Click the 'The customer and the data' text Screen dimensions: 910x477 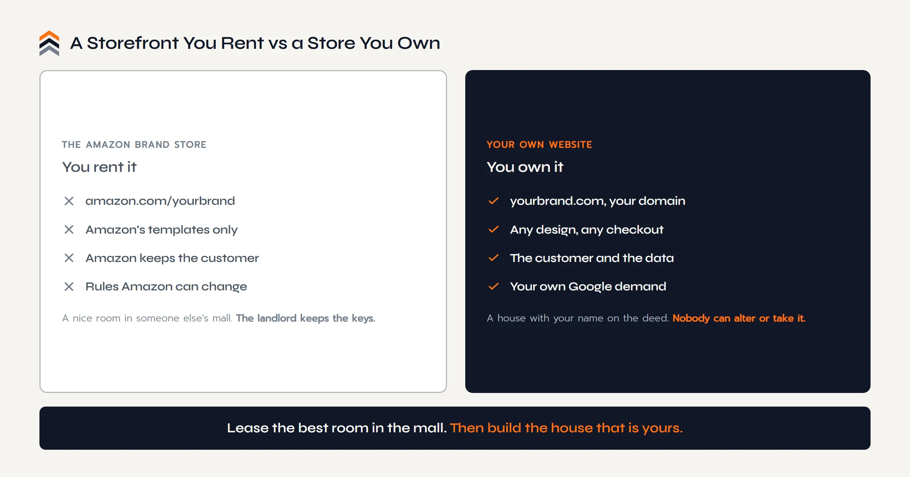592,258
